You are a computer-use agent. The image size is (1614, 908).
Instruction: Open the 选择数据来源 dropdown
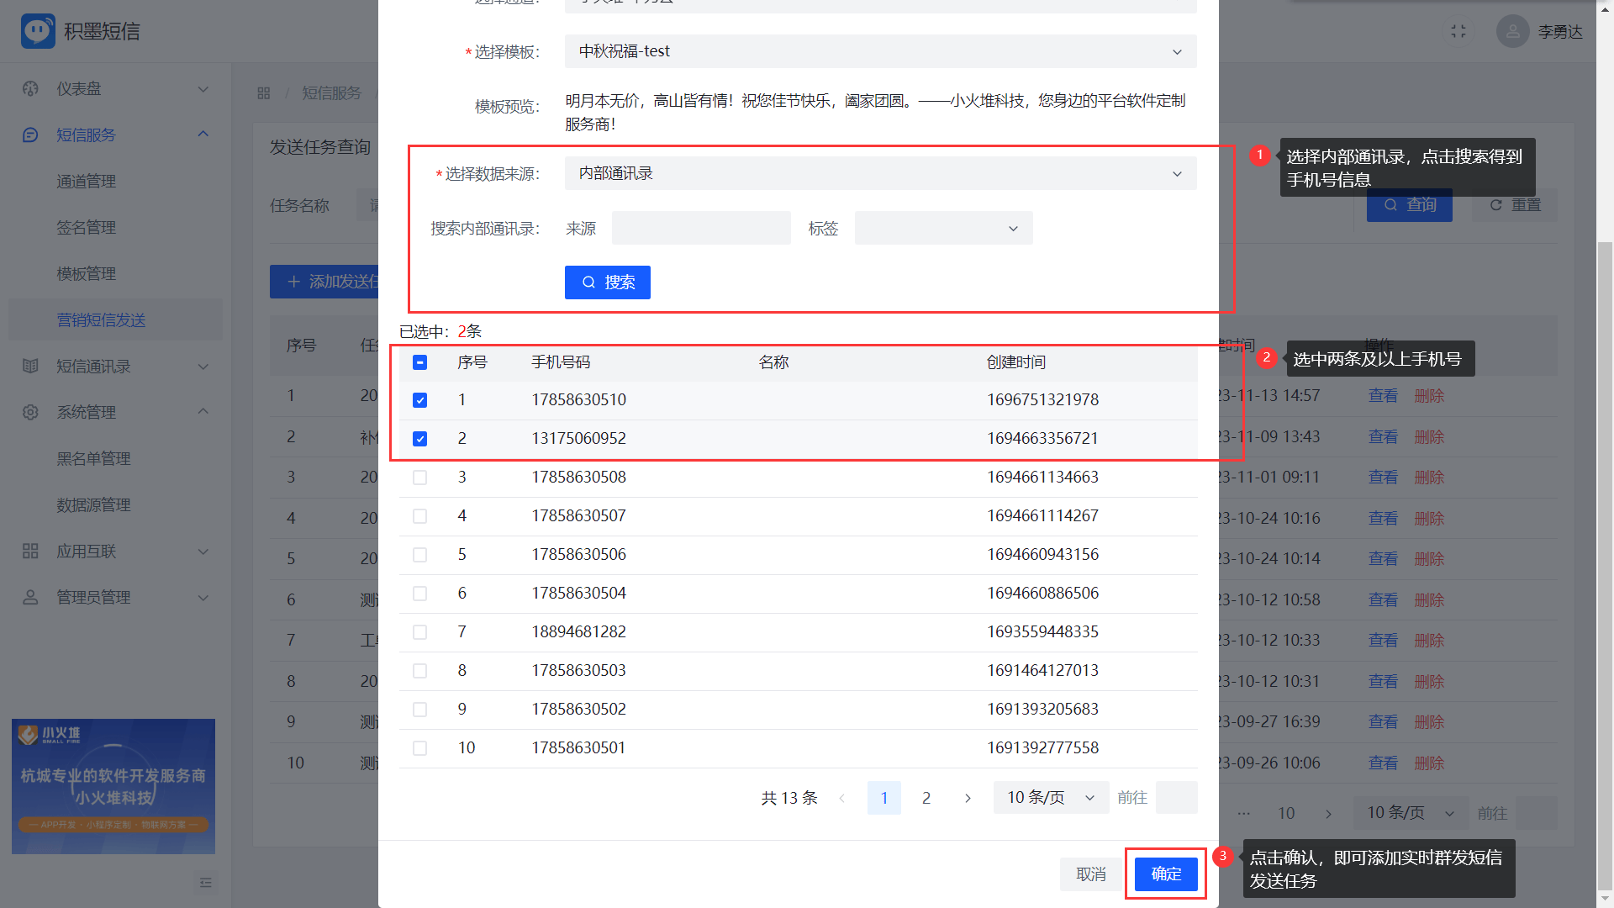880,173
